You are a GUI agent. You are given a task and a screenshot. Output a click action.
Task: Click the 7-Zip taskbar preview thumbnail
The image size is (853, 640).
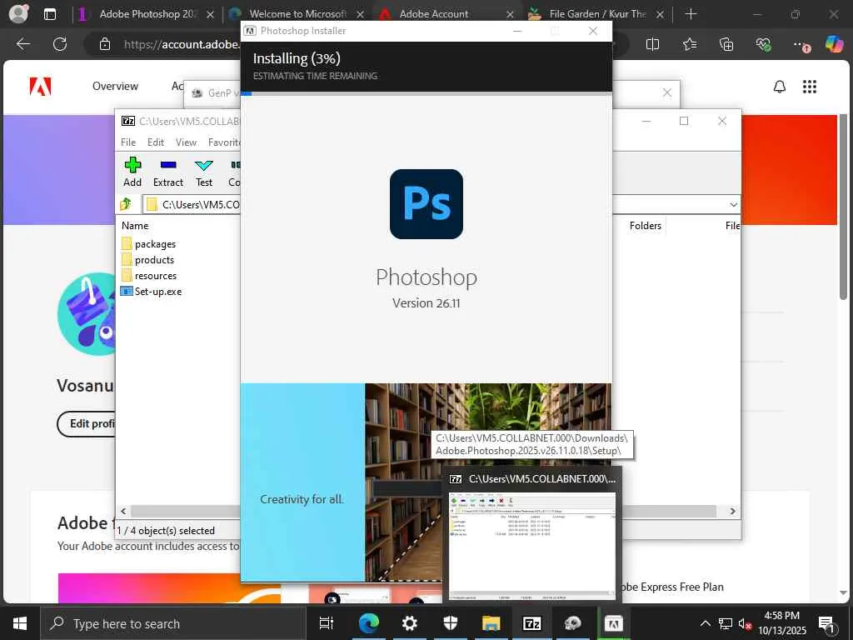point(532,546)
